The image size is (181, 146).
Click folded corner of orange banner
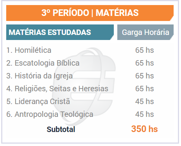coord(172,19)
